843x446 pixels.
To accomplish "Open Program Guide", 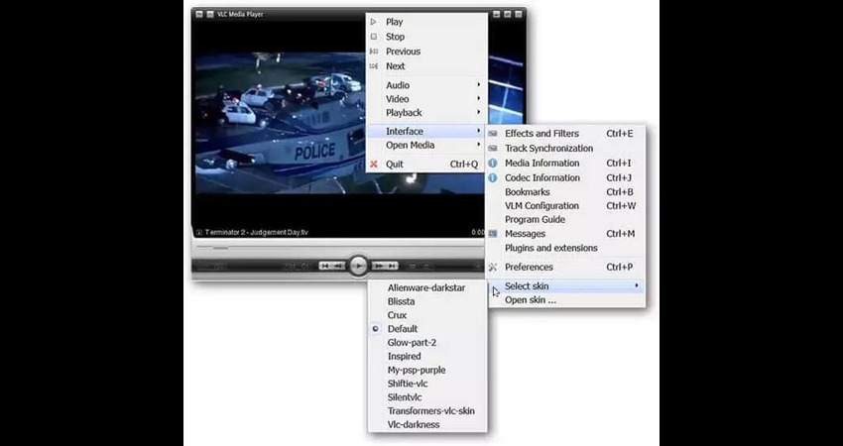I will [x=565, y=220].
